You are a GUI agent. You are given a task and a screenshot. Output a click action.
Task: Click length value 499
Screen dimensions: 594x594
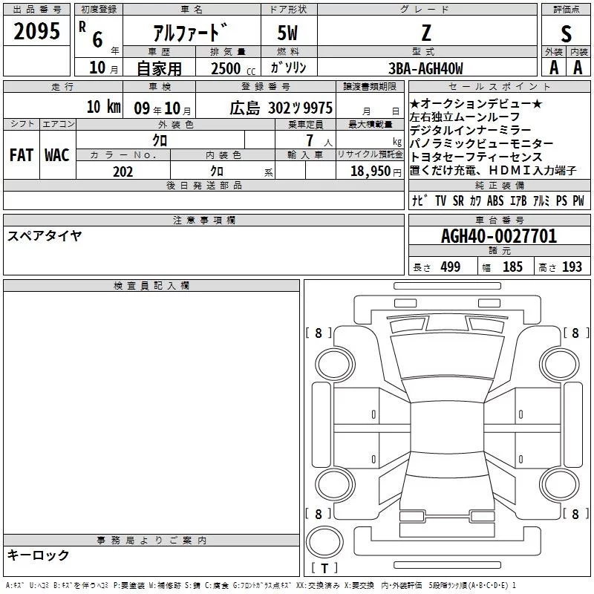(x=451, y=267)
